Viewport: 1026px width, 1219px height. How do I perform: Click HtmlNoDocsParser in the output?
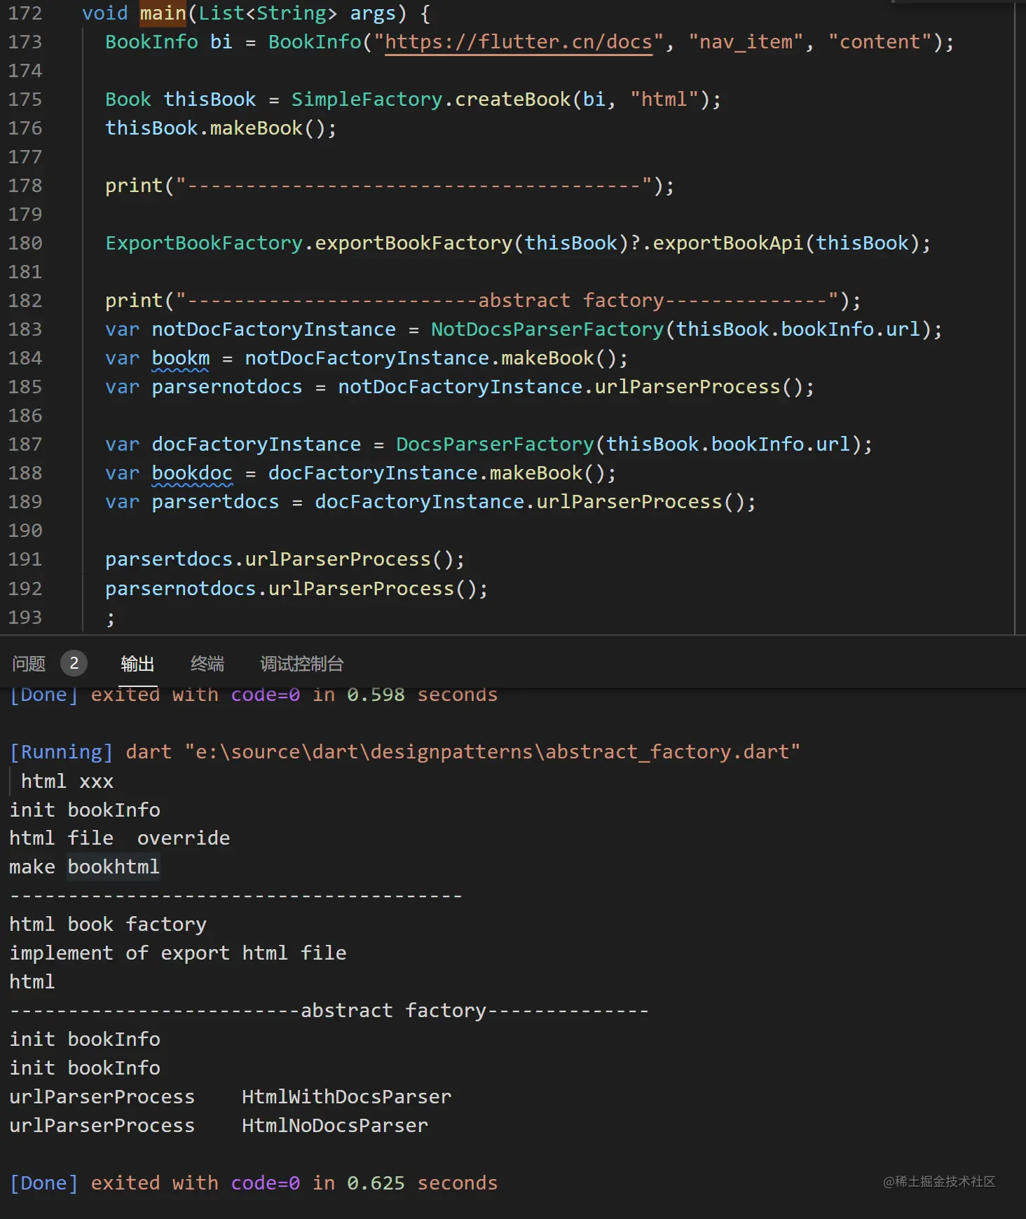coord(335,1126)
